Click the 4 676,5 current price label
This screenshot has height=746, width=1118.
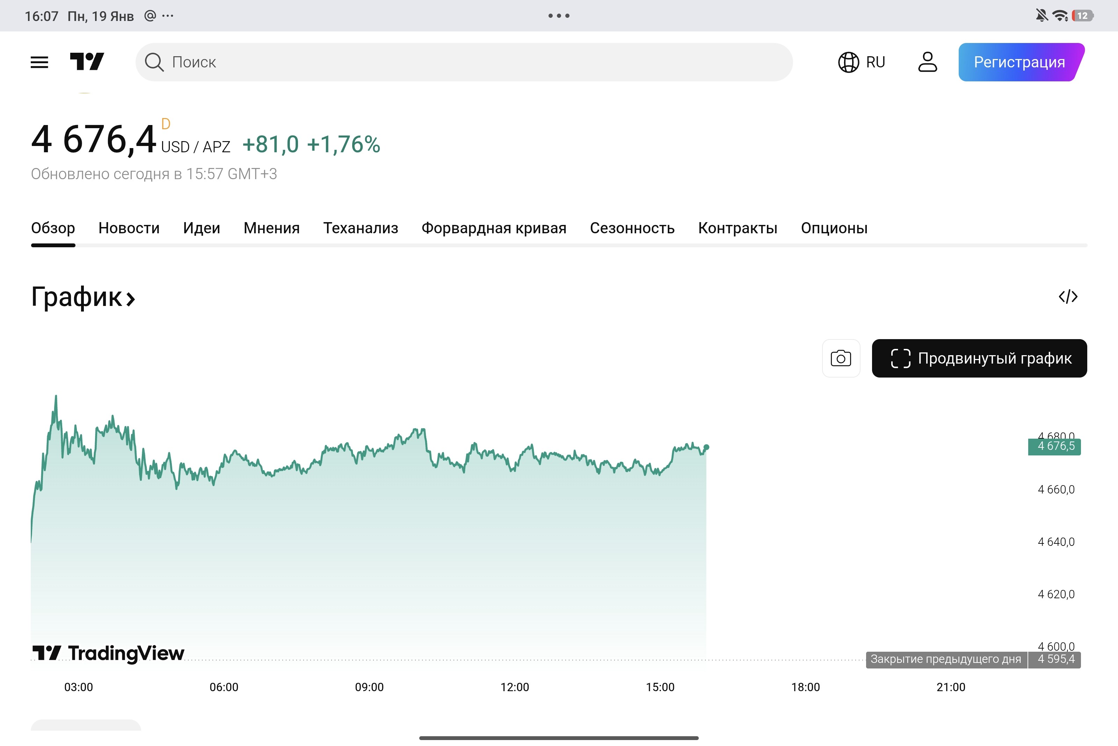pyautogui.click(x=1054, y=446)
